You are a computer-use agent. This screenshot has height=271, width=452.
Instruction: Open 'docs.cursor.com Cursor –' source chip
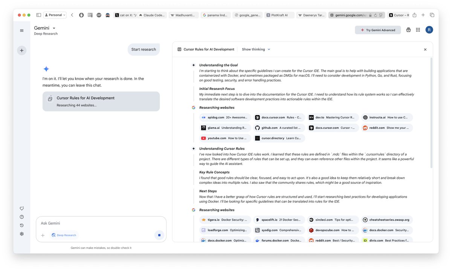tap(333, 128)
